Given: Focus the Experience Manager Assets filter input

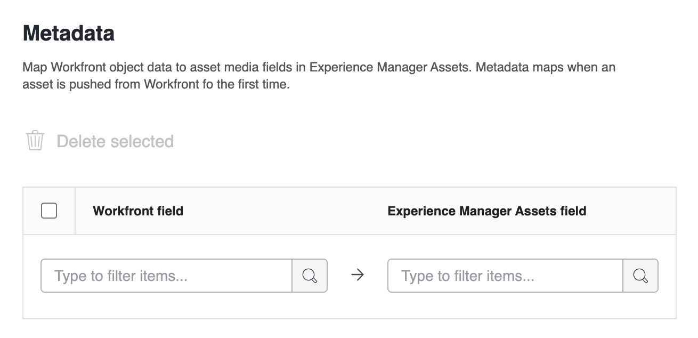Looking at the screenshot, I should (505, 276).
